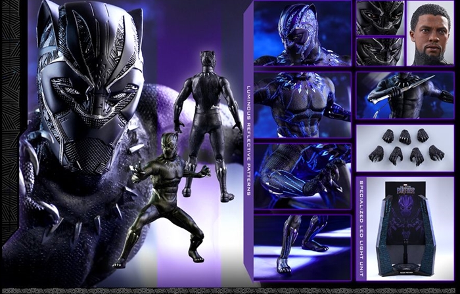Click the Black Panther logo on display backdrop
The image size is (460, 294).
(x=405, y=189)
